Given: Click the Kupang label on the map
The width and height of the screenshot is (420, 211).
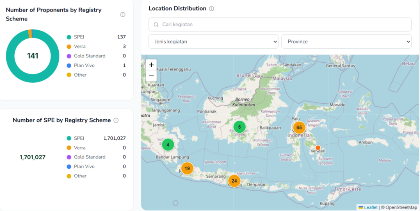Looking at the screenshot, I should pyautogui.click(x=327, y=204).
